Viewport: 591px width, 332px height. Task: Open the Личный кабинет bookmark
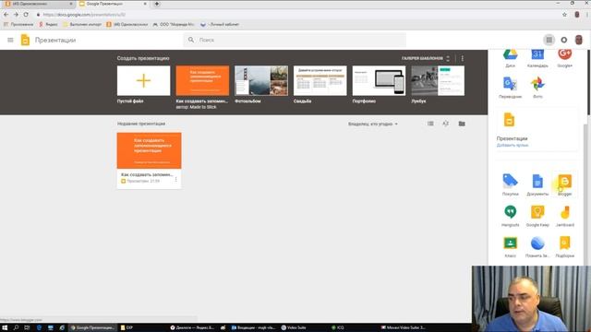[x=220, y=24]
